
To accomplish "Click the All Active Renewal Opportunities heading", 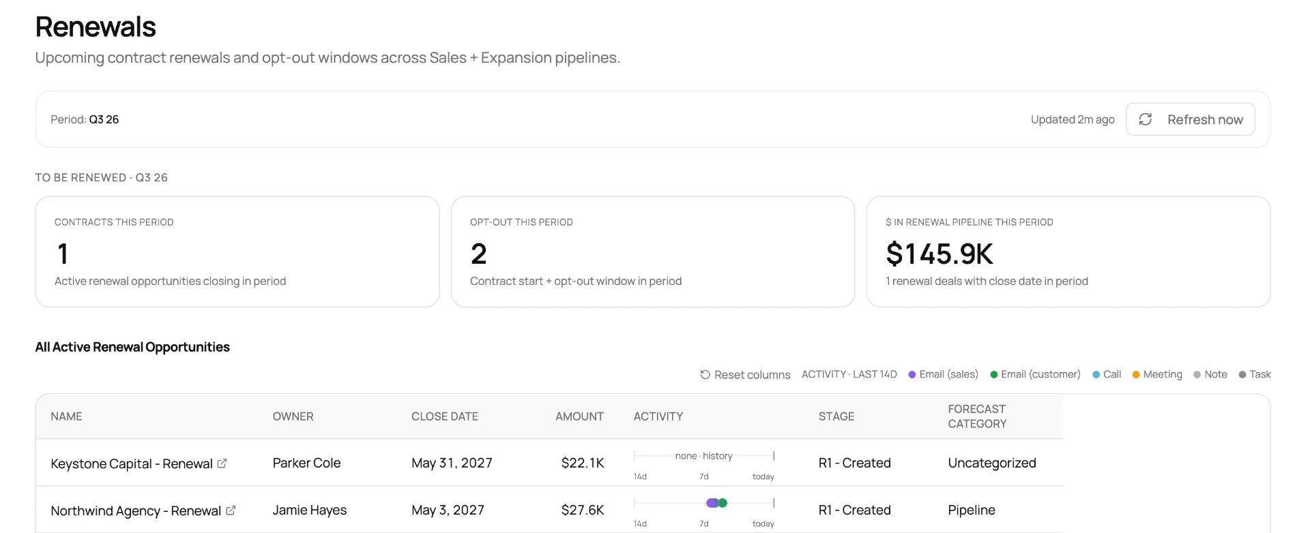I will pos(132,347).
